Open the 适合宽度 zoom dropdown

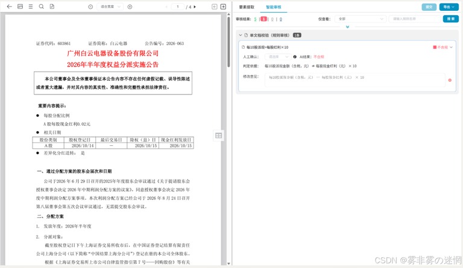[x=110, y=7]
